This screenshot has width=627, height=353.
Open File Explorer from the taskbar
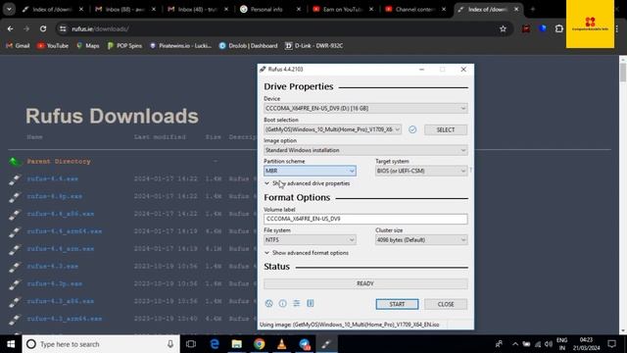(x=237, y=344)
